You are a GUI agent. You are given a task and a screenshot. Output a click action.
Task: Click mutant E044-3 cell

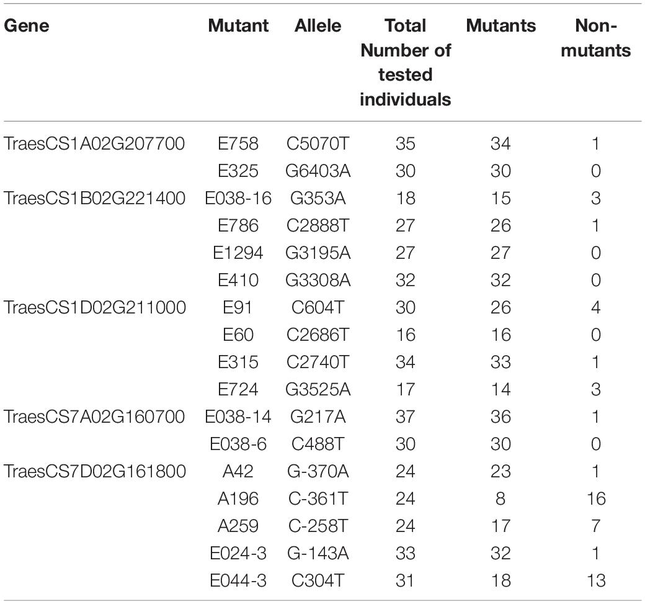click(x=238, y=580)
